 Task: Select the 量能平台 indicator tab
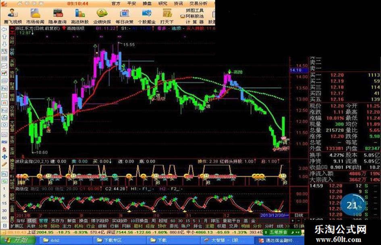coord(231,221)
